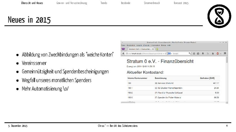Click the private browsing mask icon
The width and height of the screenshot is (236, 132).
click(123, 49)
